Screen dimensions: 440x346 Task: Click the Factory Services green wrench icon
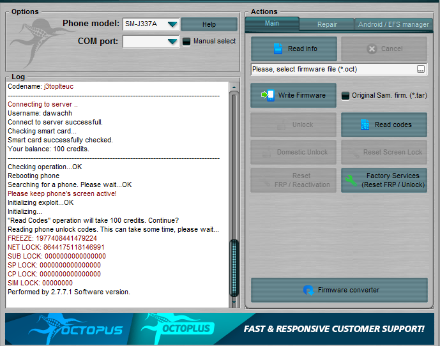tap(351, 181)
